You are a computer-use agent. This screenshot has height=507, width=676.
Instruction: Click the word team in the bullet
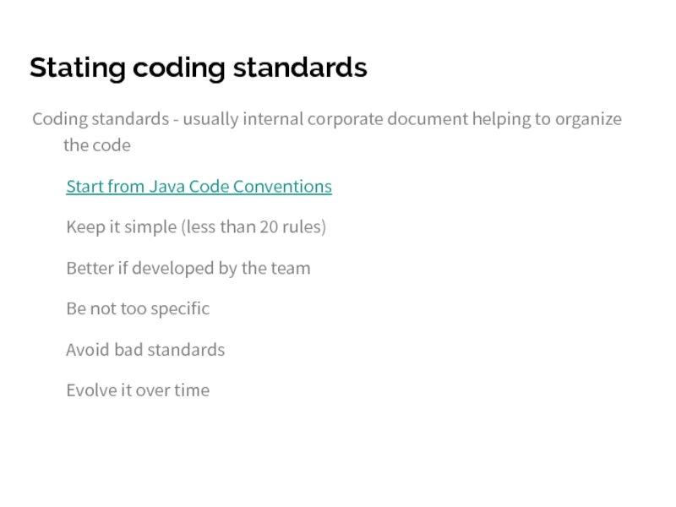292,269
